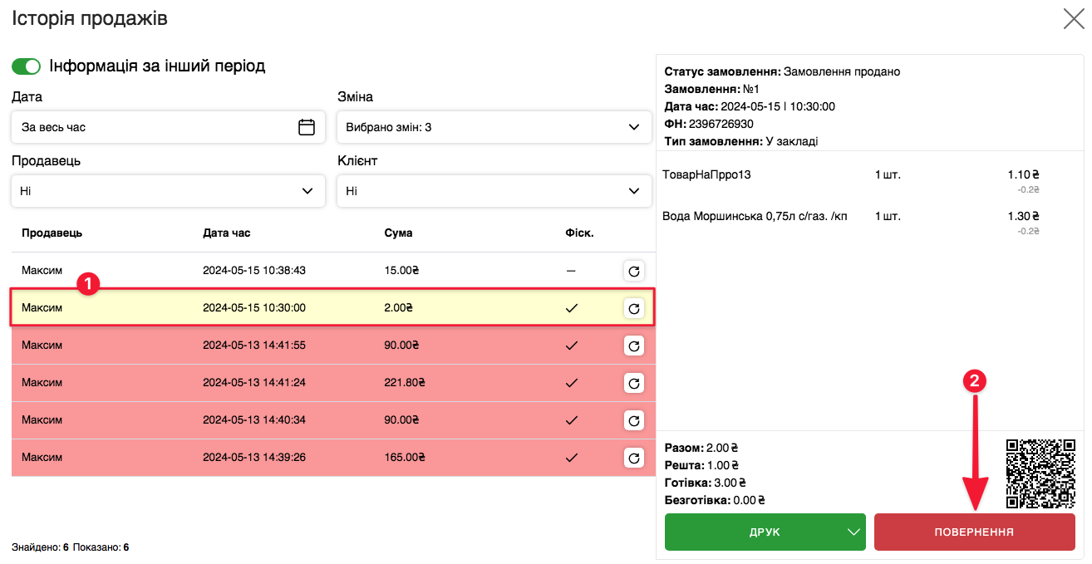Click the Дата час column header

tap(226, 233)
